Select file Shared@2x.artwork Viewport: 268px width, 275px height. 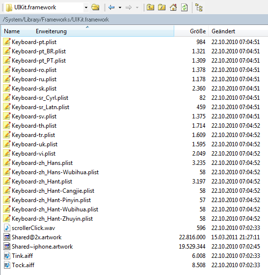tap(37, 237)
